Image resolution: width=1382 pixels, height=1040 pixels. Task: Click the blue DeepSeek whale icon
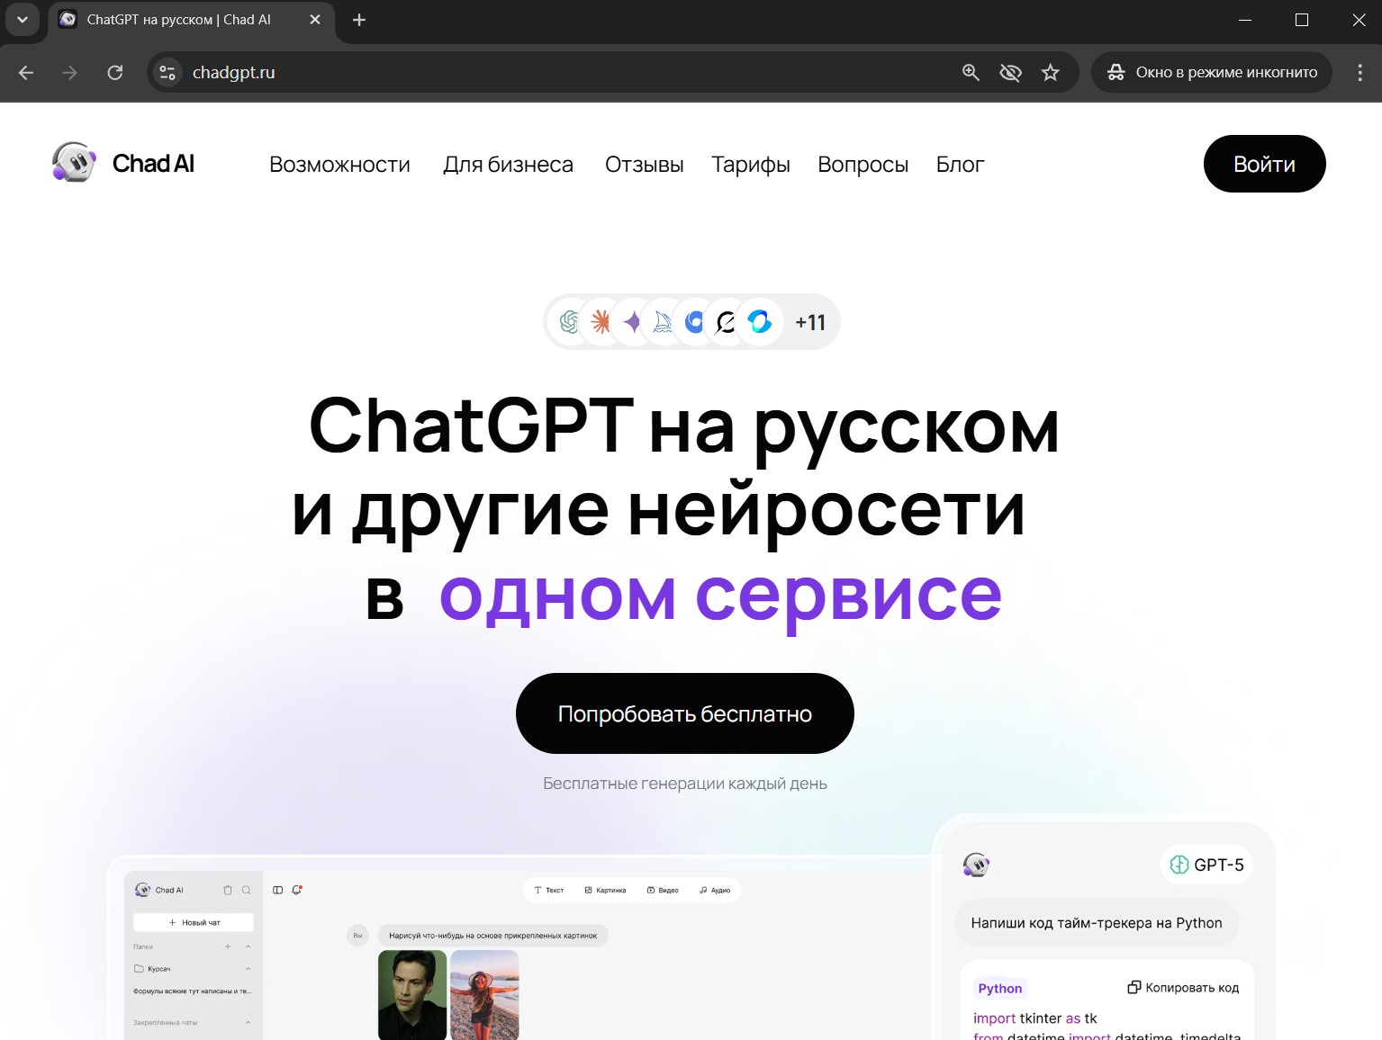click(x=694, y=322)
